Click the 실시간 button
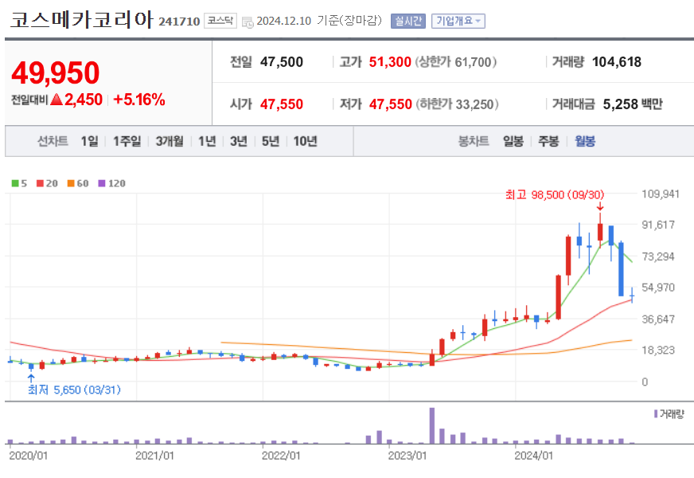Screen dimensions: 694x478 [x=407, y=21]
